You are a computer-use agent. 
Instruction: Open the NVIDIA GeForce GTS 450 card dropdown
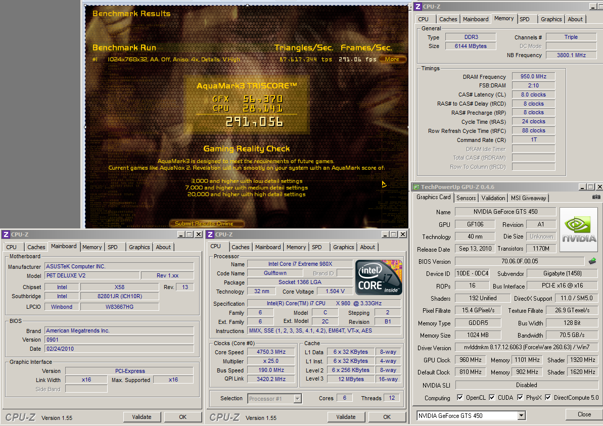521,415
